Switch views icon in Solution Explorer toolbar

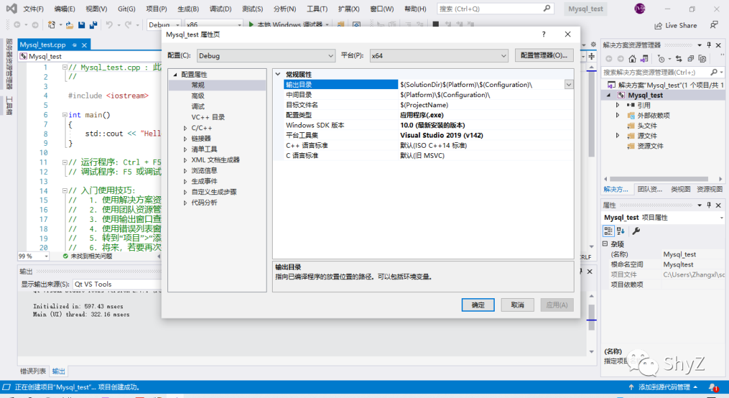point(645,59)
